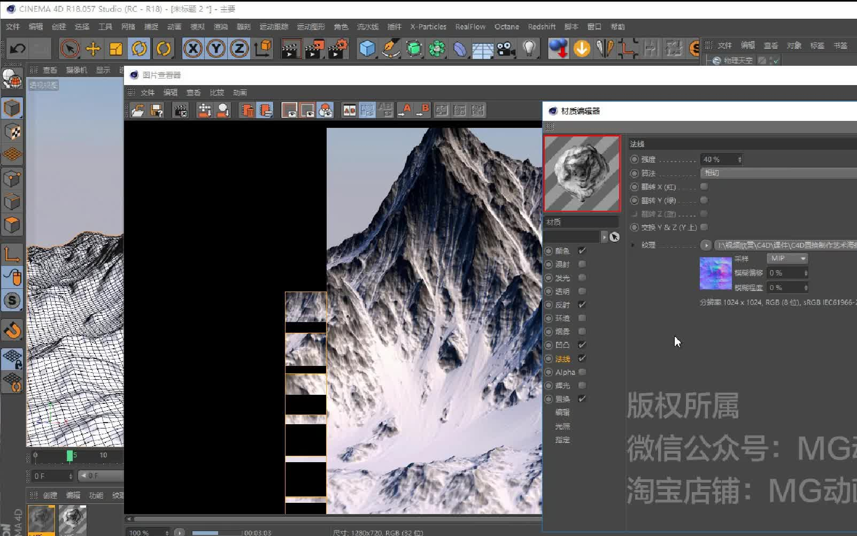Toggle the 翻转 X (红) option
Screen dimensions: 857x536
(x=705, y=187)
